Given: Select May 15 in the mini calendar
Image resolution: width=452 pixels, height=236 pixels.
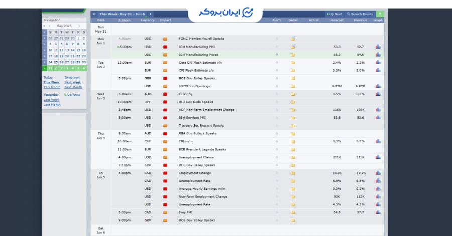Looking at the screenshot, I should [x=78, y=50].
